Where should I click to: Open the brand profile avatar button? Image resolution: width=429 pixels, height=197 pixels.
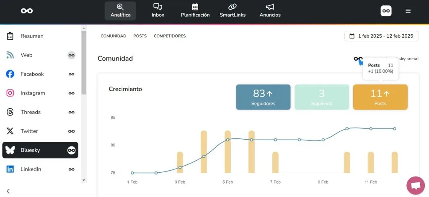[x=386, y=11]
